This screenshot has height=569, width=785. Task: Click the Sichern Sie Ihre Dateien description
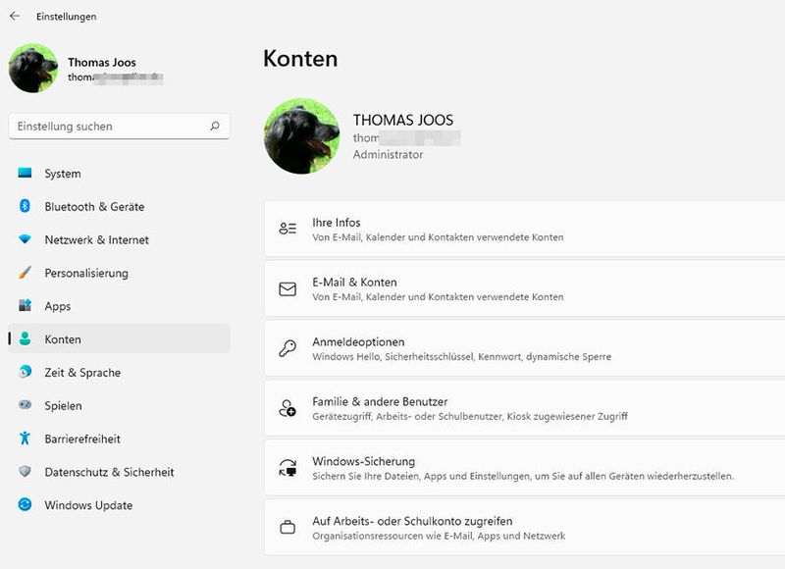tap(523, 476)
